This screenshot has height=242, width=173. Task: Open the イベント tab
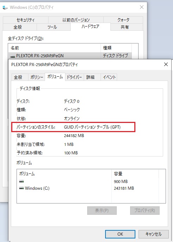(x=109, y=77)
